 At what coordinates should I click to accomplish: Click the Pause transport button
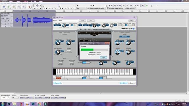4,7
